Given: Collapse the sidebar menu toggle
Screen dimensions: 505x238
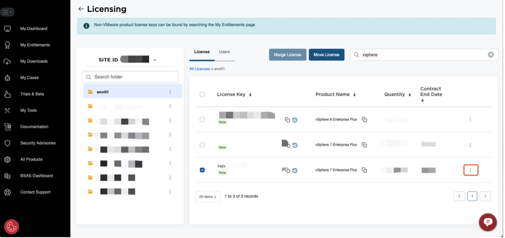Looking at the screenshot, I should point(7,12).
